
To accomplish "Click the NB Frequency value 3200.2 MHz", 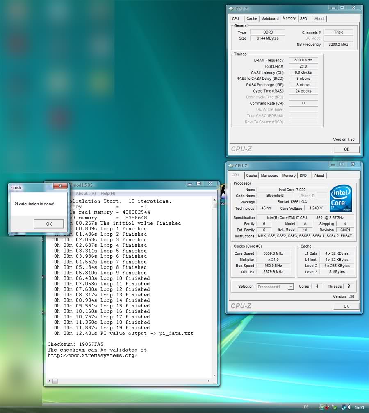I will point(338,45).
